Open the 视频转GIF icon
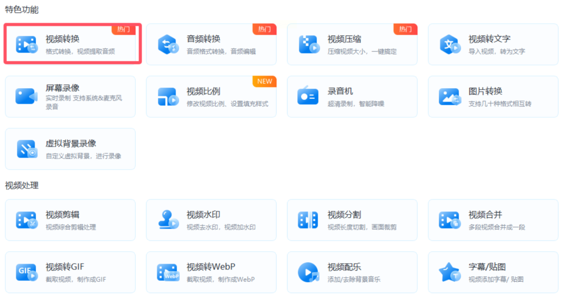Screen dimensions: 565x300 click(x=26, y=272)
